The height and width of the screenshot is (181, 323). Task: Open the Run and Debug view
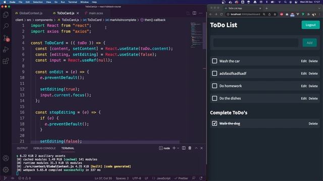pos(6,49)
